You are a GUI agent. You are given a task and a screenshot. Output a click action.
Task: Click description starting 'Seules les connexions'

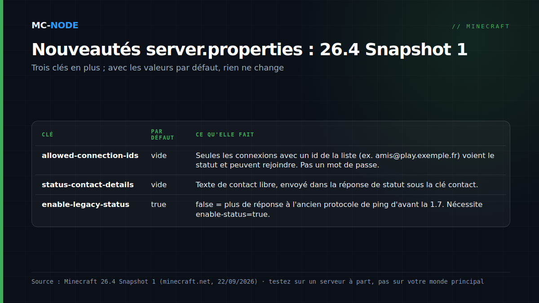point(345,160)
